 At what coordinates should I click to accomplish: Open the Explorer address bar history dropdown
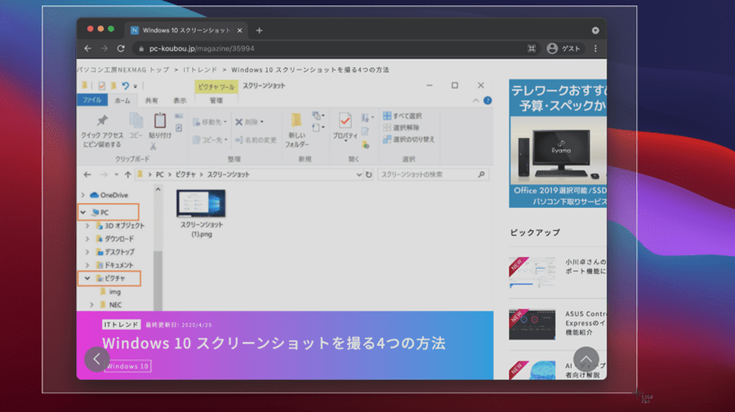tap(359, 175)
